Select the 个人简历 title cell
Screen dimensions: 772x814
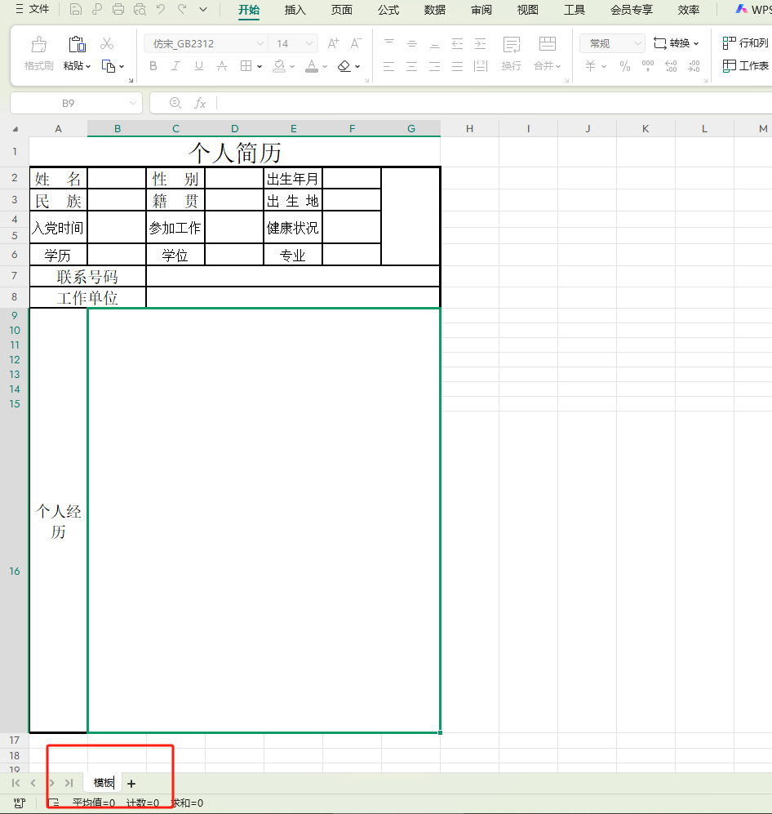[235, 153]
